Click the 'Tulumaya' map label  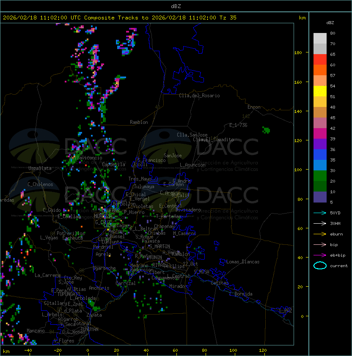(x=144, y=186)
